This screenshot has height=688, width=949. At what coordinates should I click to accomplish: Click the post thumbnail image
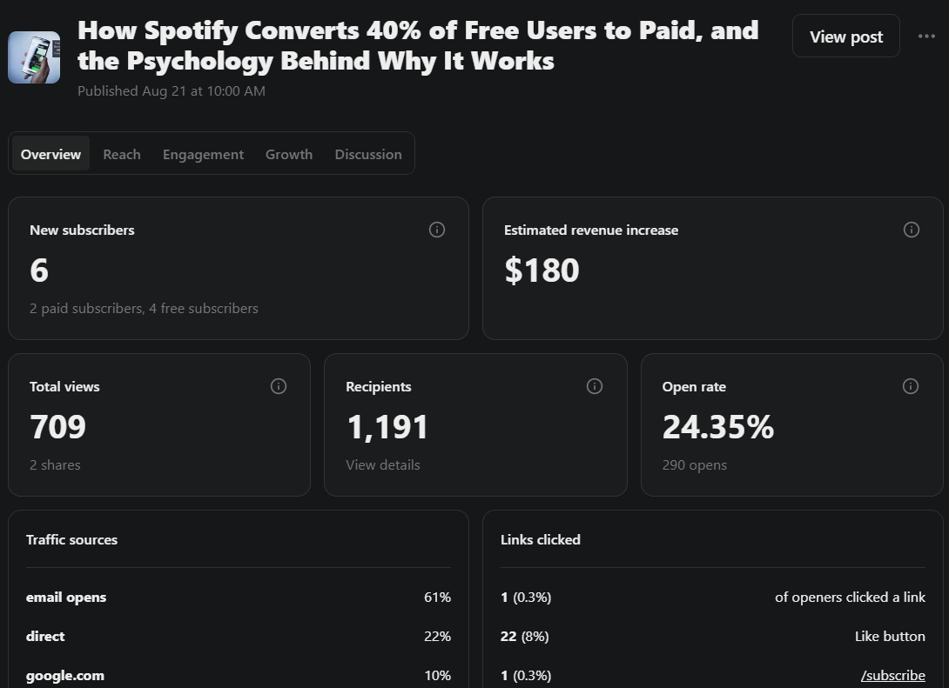click(34, 57)
